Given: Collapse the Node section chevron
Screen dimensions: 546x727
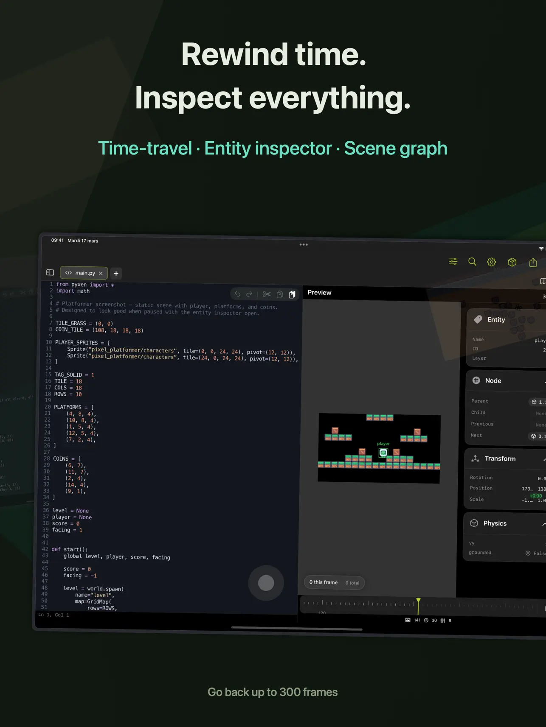Looking at the screenshot, I should 545,382.
